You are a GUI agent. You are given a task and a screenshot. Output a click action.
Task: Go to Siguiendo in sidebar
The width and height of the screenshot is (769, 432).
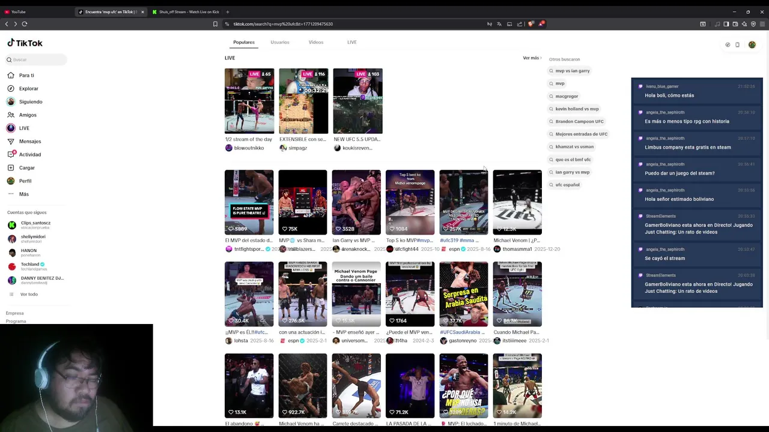coord(25,102)
